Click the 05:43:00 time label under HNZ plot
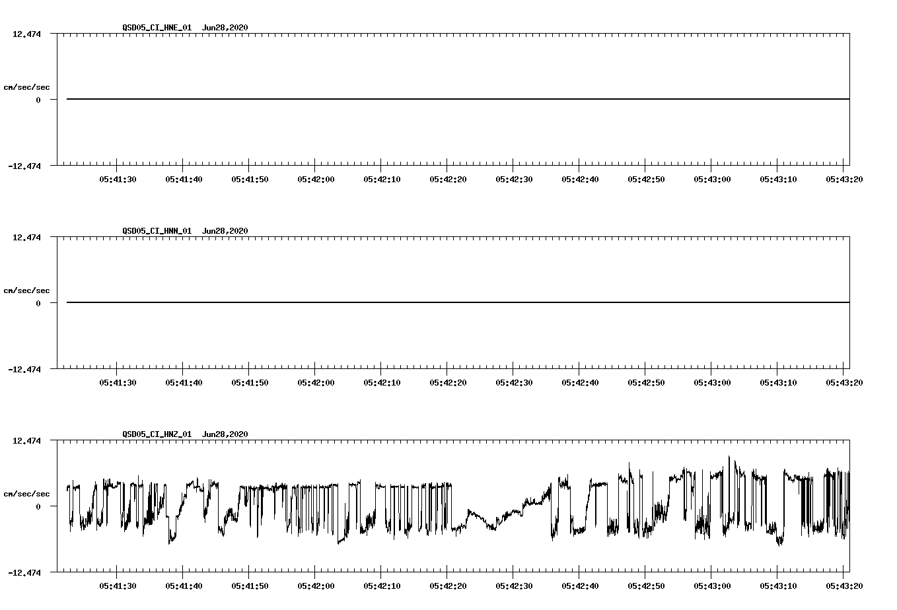The width and height of the screenshot is (897, 610). [x=712, y=586]
